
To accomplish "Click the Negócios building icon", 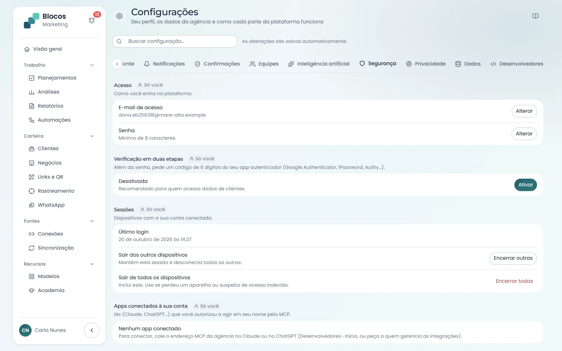I will (32, 163).
